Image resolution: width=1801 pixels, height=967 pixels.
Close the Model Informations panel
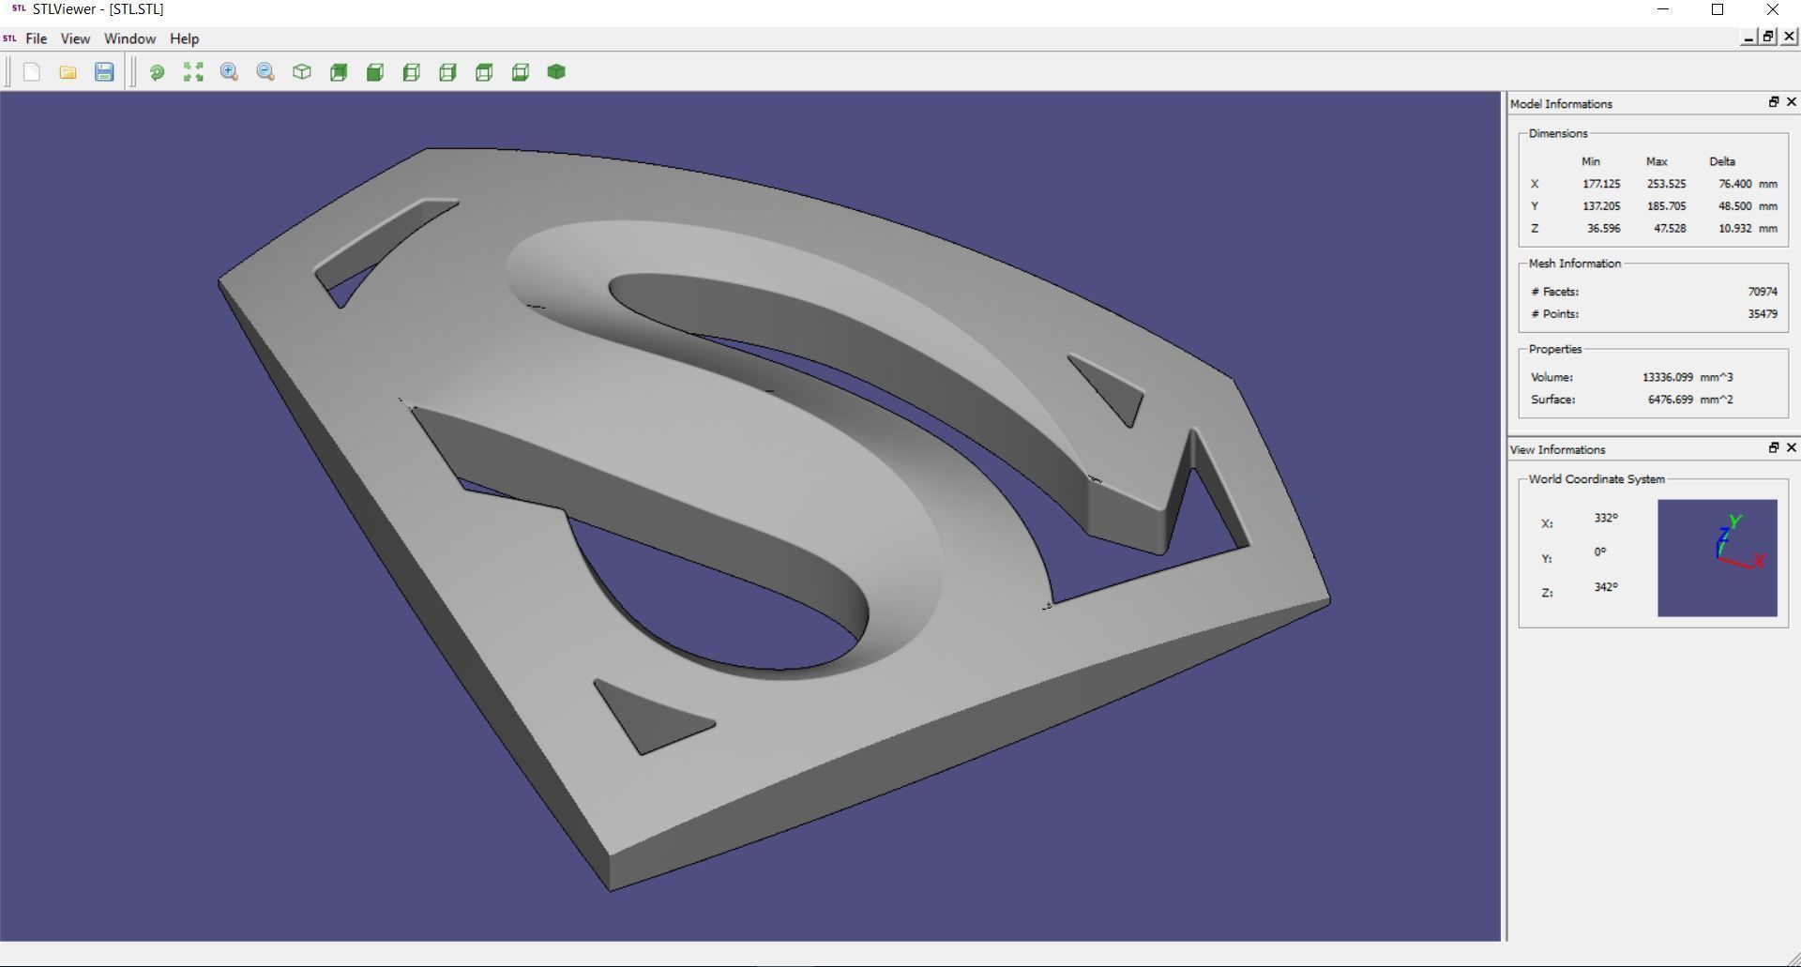point(1792,102)
